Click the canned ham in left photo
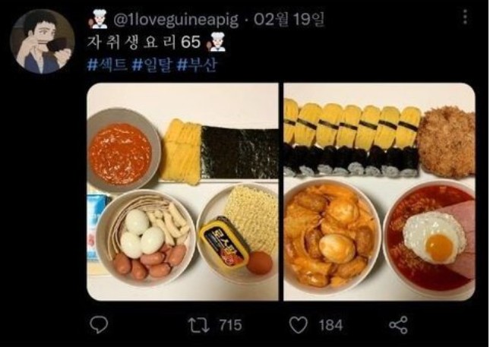Screen dimensions: 490x347 [x=223, y=243]
